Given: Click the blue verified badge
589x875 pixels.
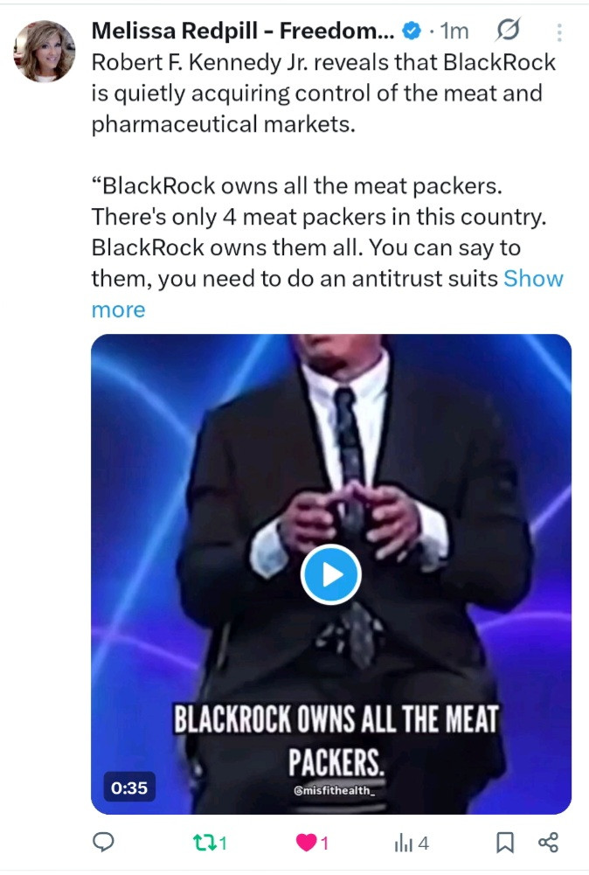Looking at the screenshot, I should click(x=410, y=31).
